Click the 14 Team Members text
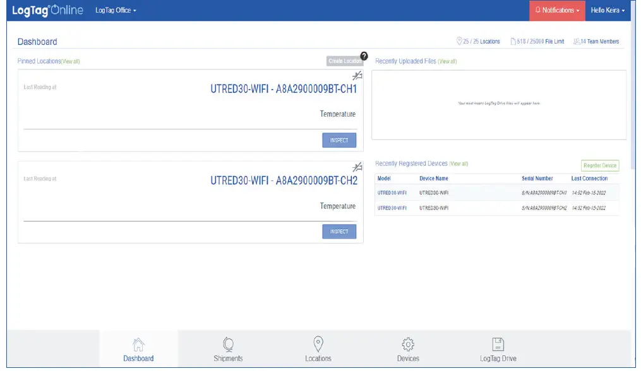The image size is (641, 371). tap(600, 41)
